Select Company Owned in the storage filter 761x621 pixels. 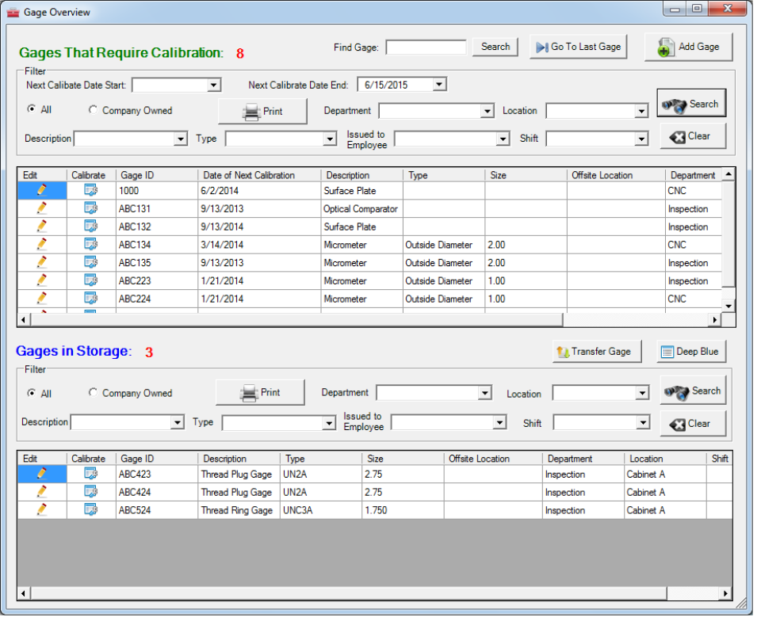point(93,393)
